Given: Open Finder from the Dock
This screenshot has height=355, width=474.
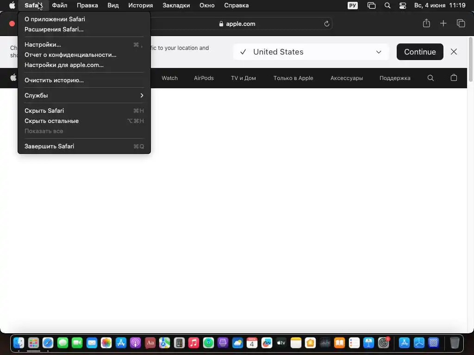Looking at the screenshot, I should click(19, 343).
